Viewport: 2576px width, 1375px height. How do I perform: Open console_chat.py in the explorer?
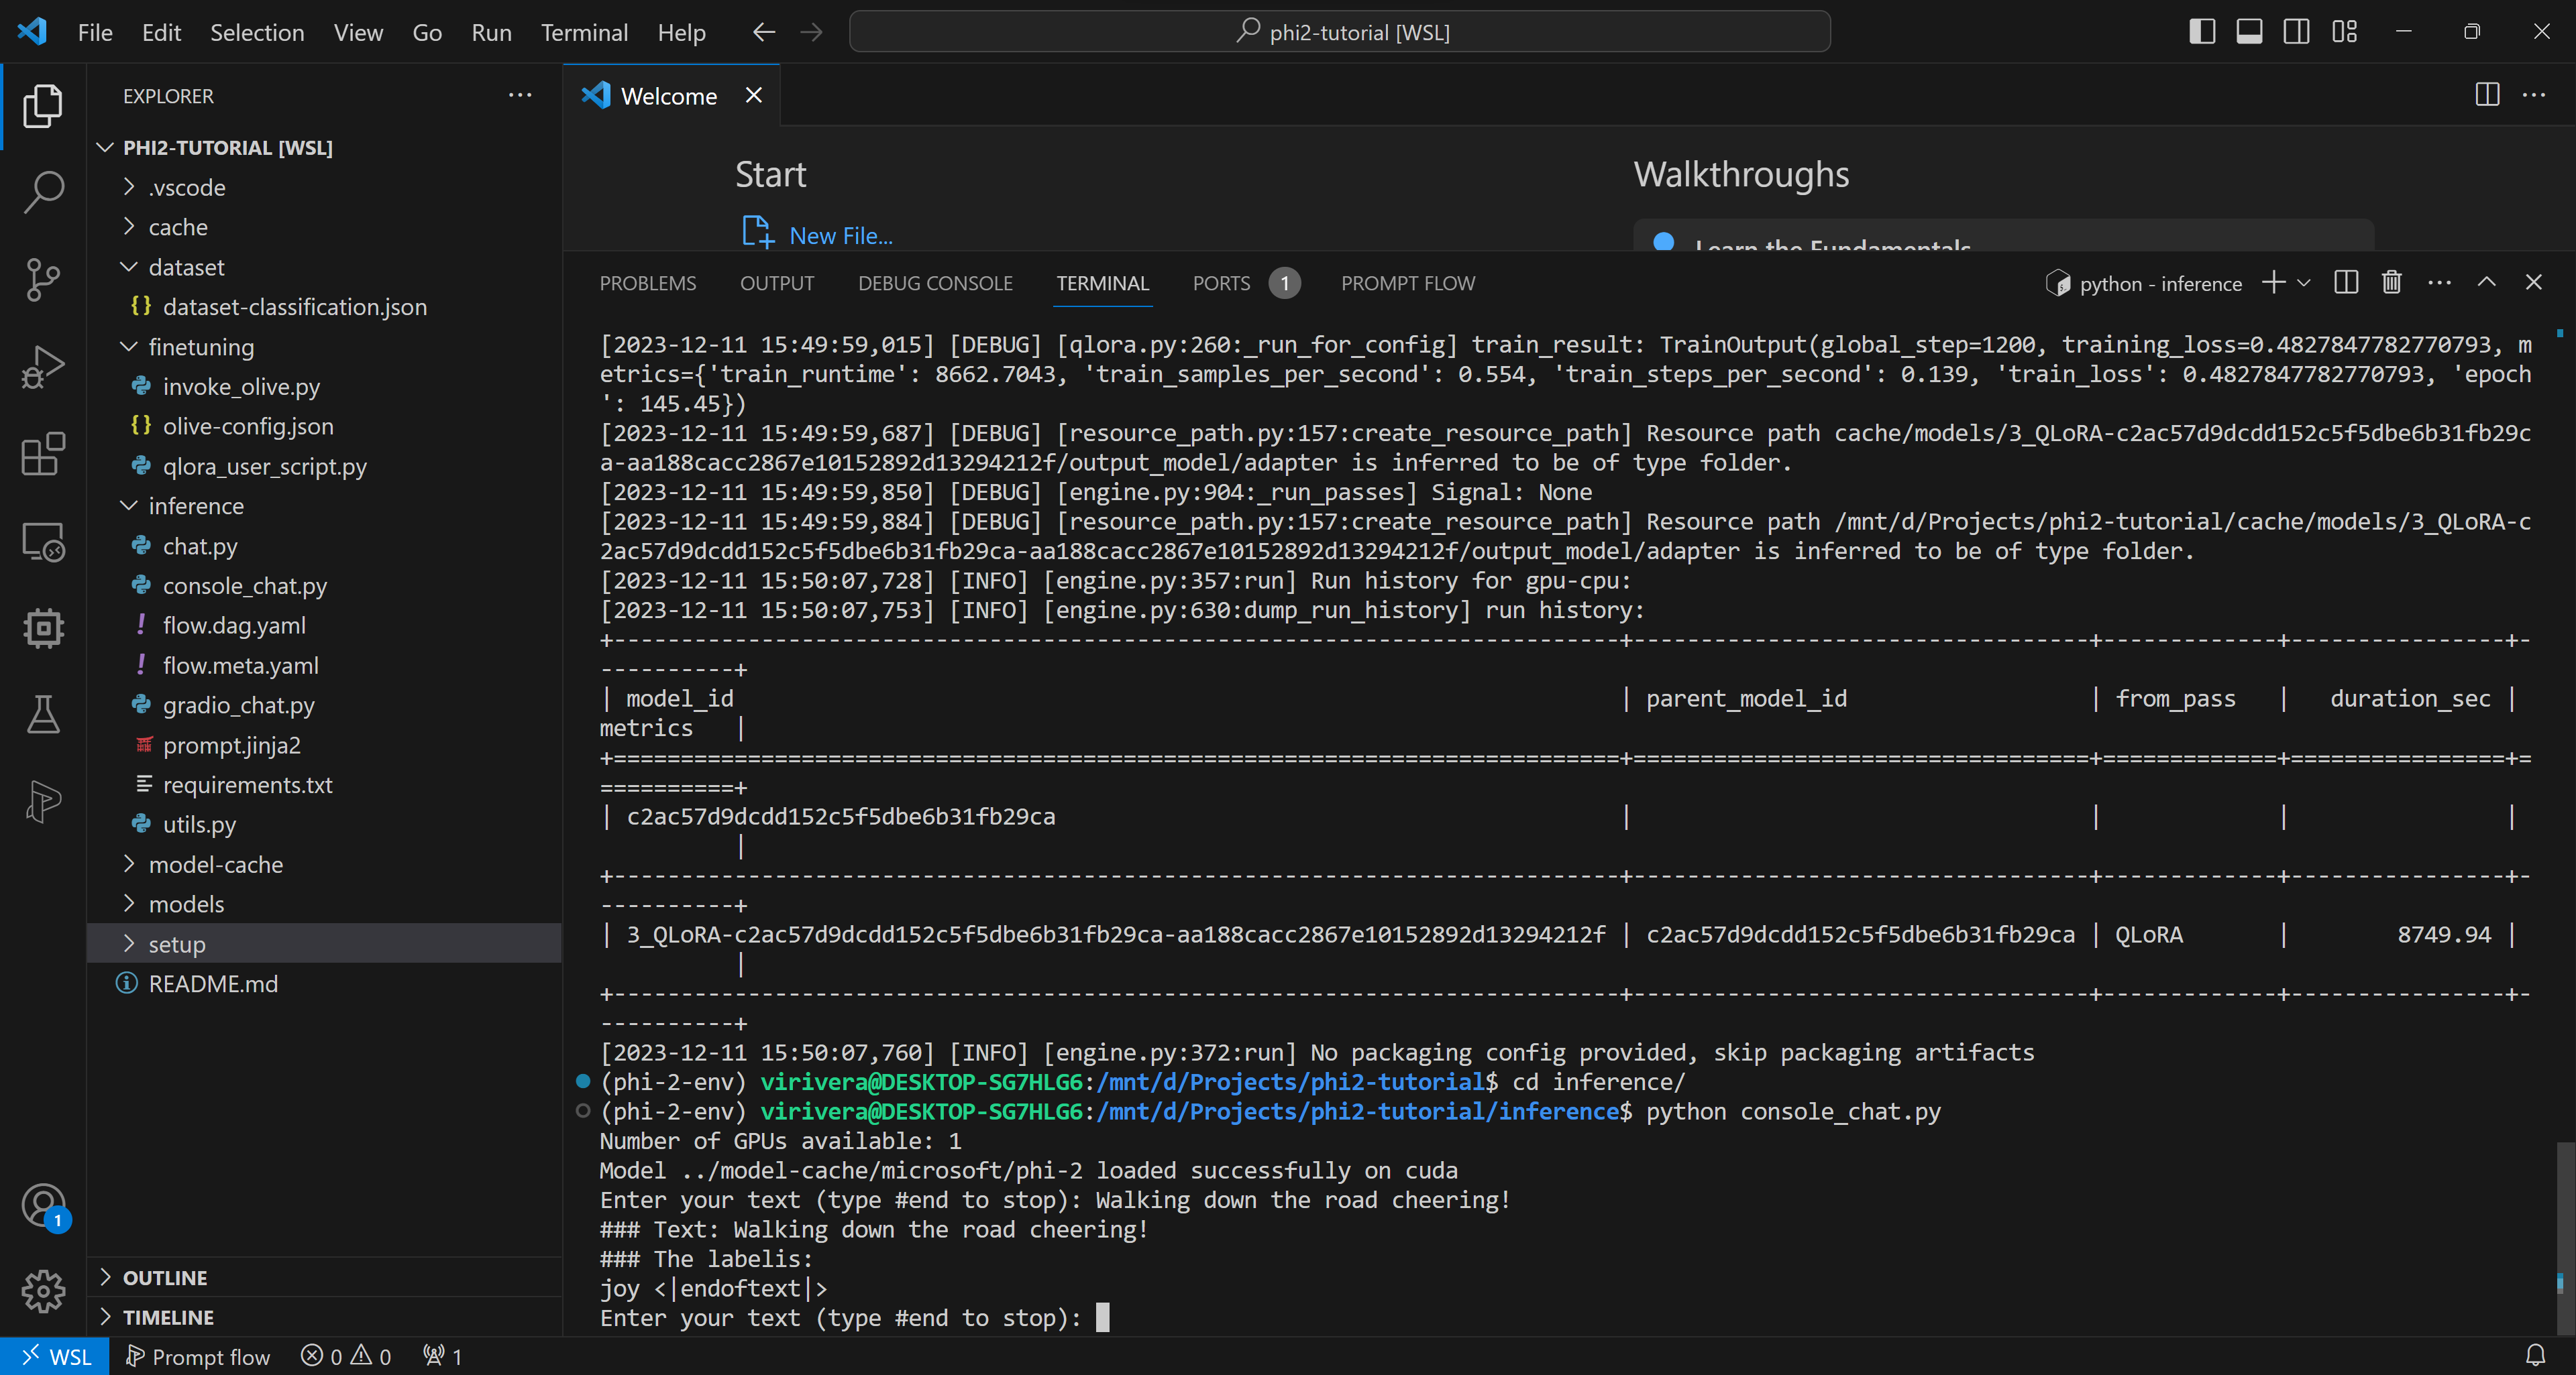(x=244, y=585)
